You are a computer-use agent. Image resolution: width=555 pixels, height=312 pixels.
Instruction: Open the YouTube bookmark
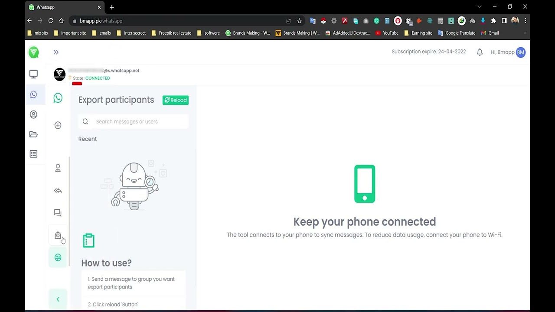[387, 33]
